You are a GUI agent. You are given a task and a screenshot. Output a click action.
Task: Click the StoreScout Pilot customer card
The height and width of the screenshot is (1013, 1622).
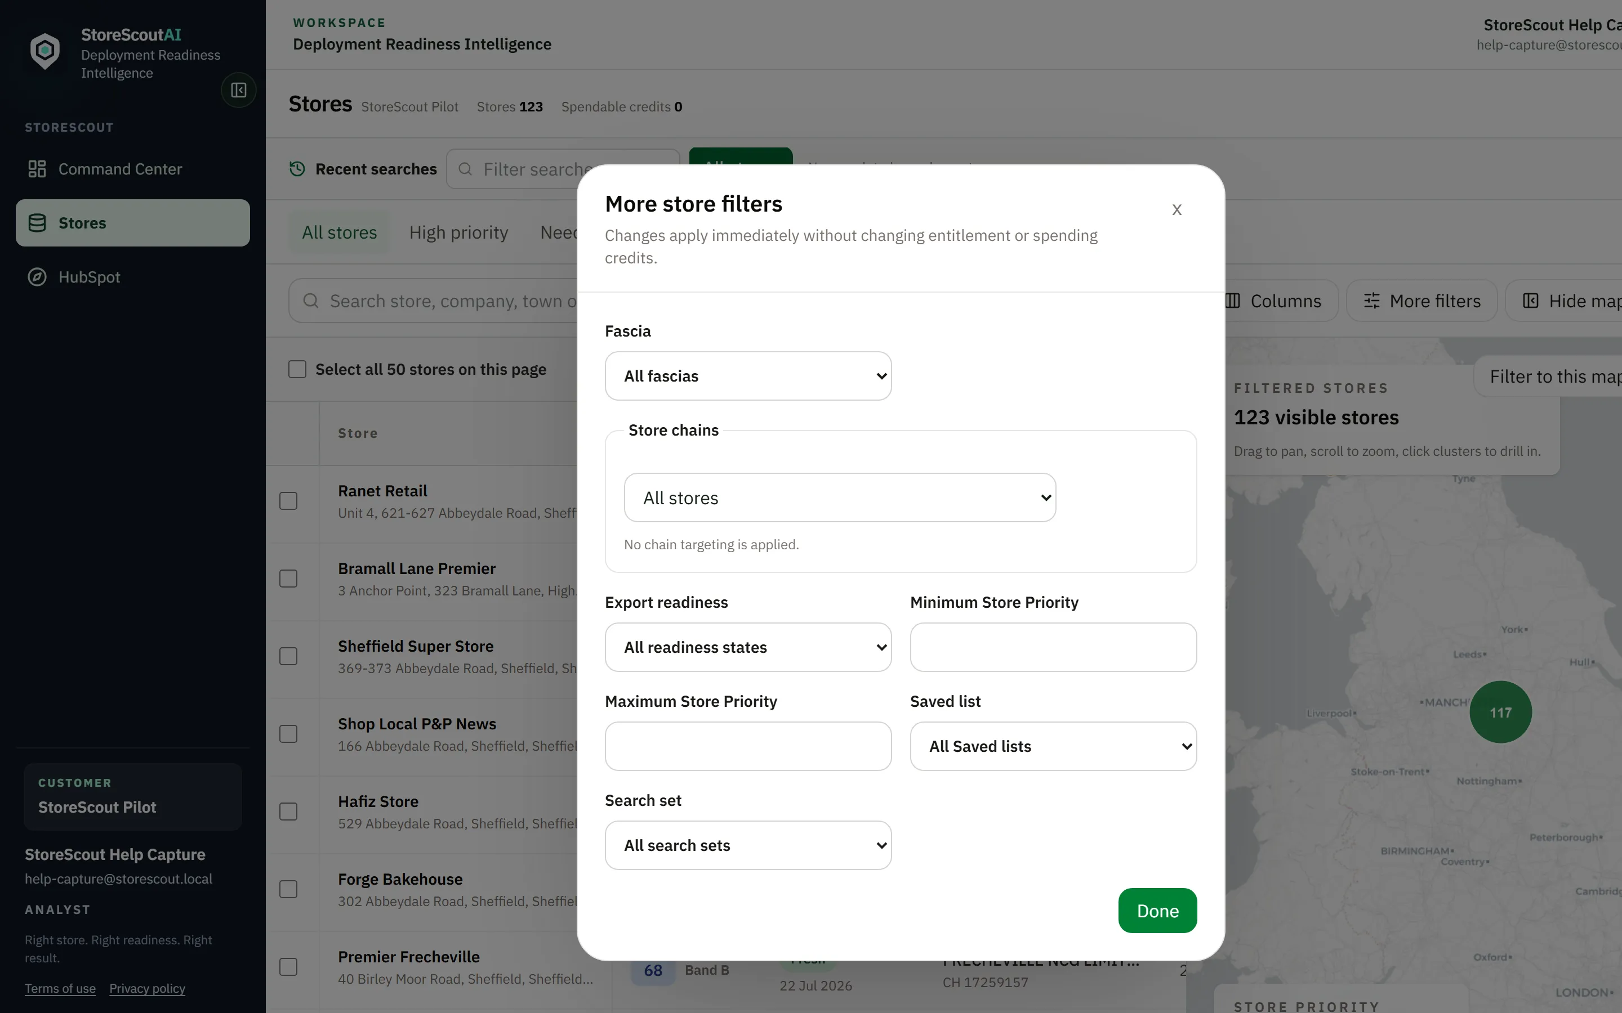(133, 796)
